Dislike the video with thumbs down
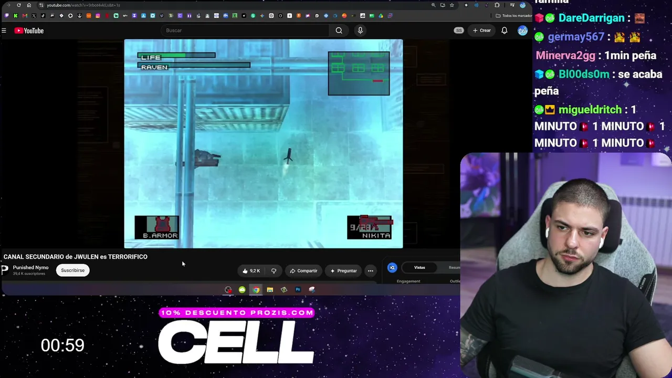 [274, 271]
